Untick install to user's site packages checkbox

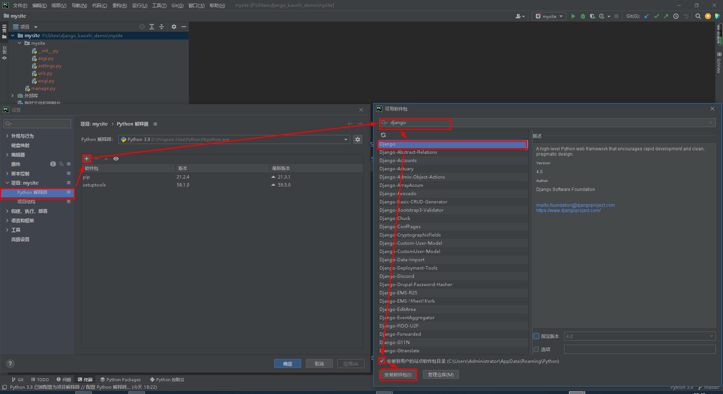click(x=382, y=361)
